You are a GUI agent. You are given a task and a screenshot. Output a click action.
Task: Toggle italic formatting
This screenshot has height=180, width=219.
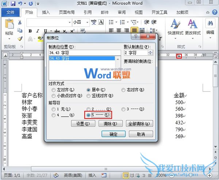coord(38,31)
